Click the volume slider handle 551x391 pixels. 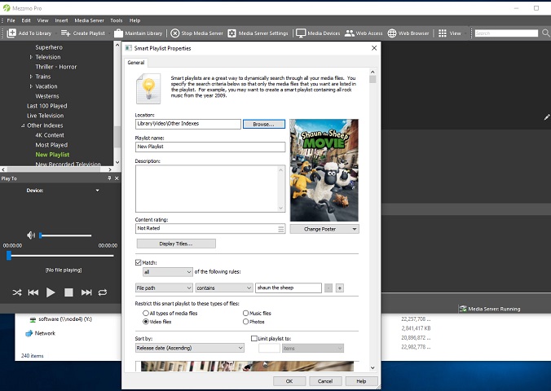click(41, 235)
